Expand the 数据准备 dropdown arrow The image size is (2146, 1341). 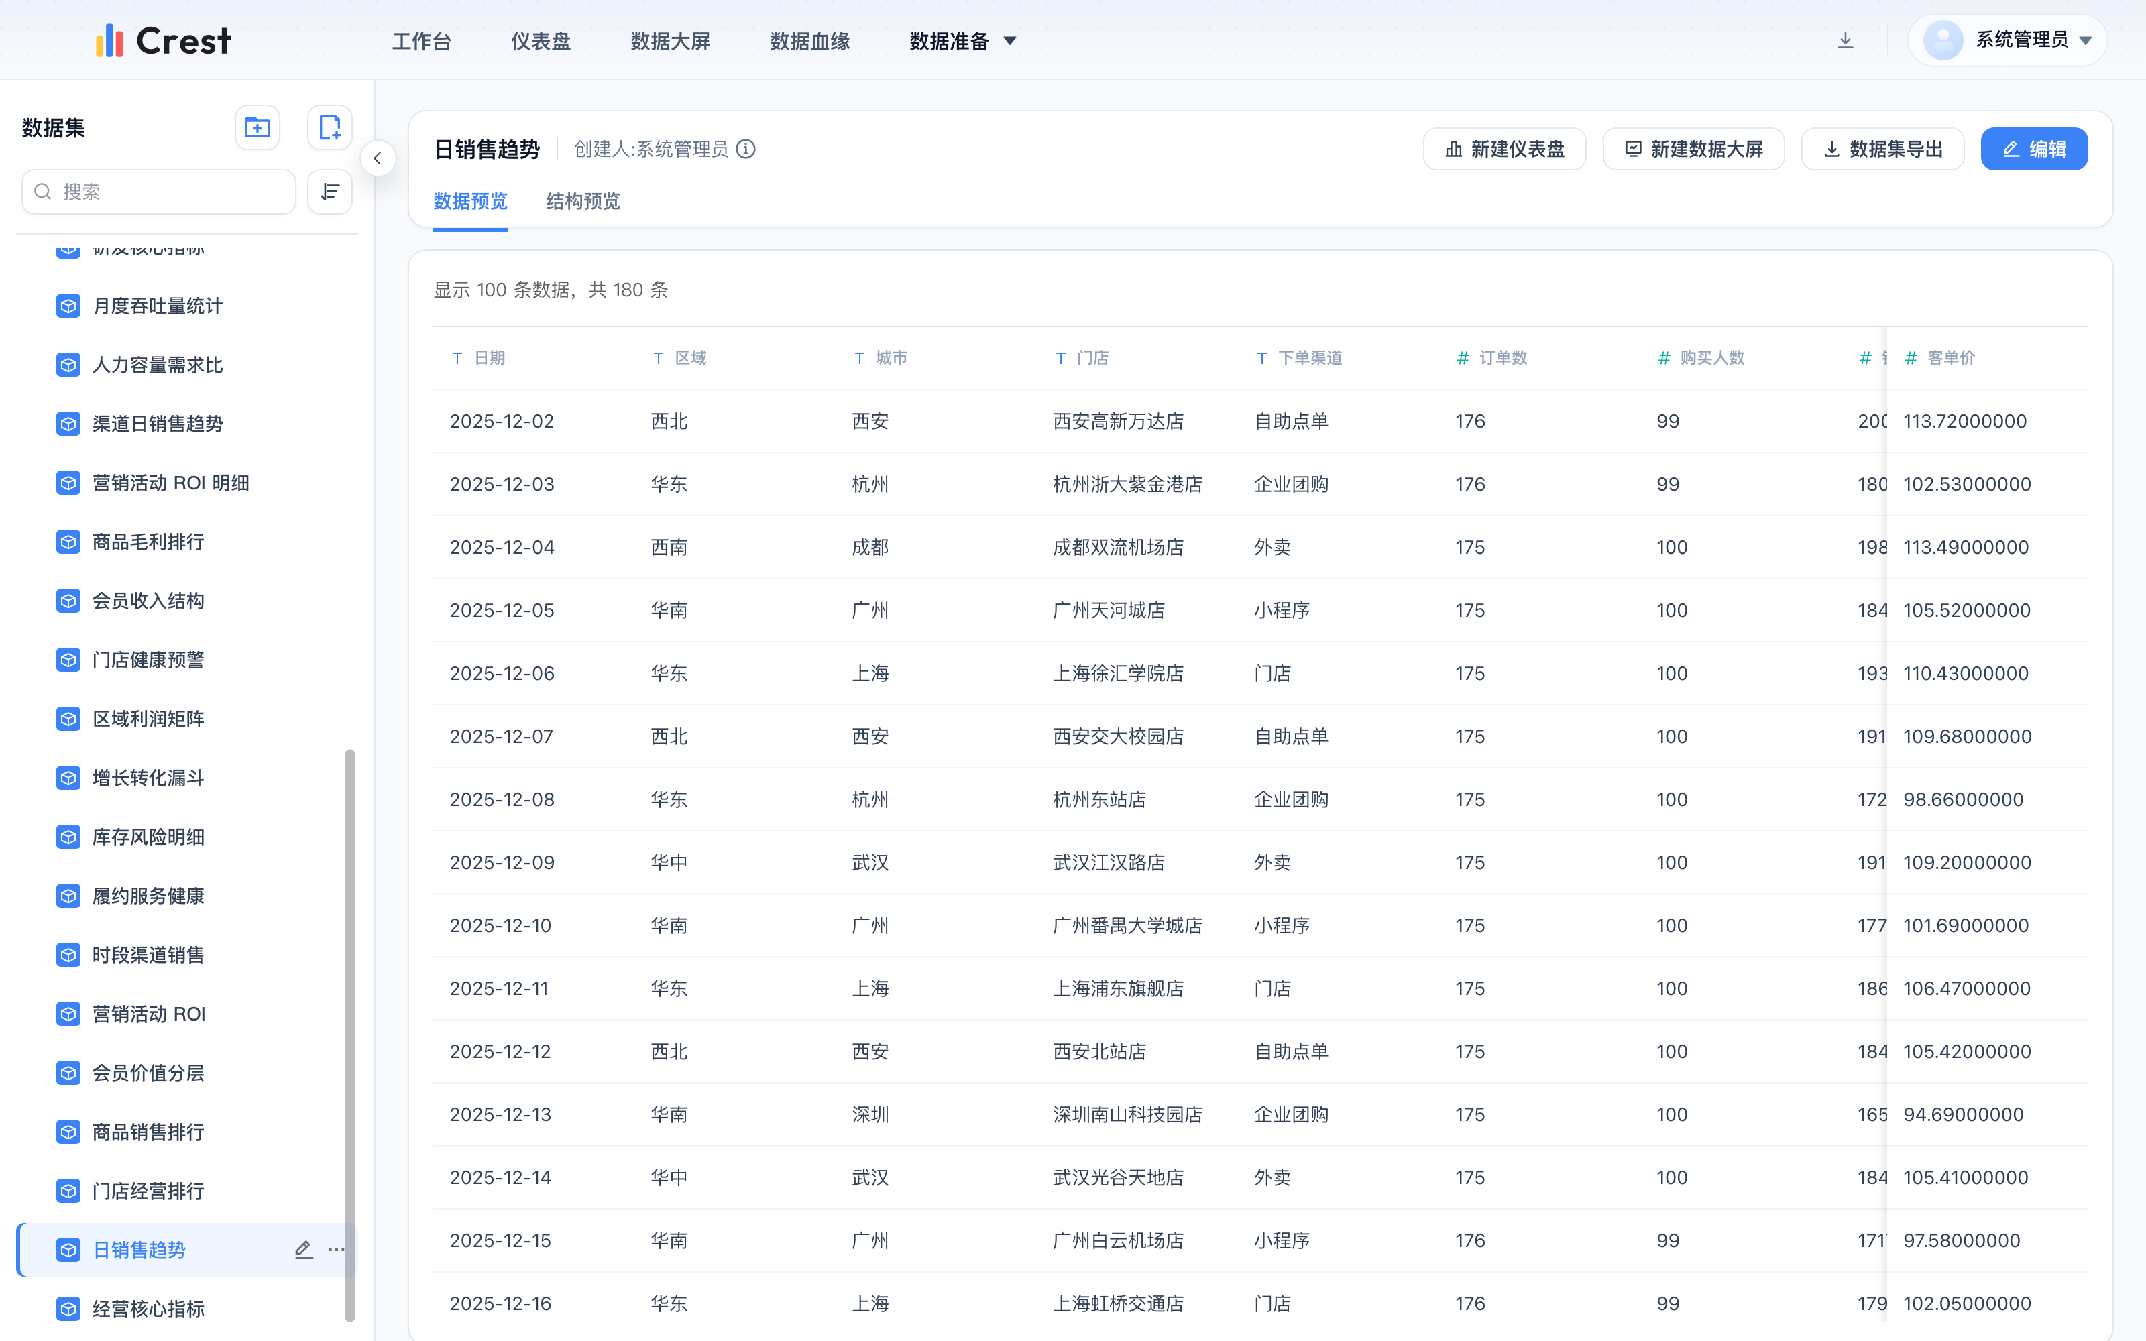1009,41
